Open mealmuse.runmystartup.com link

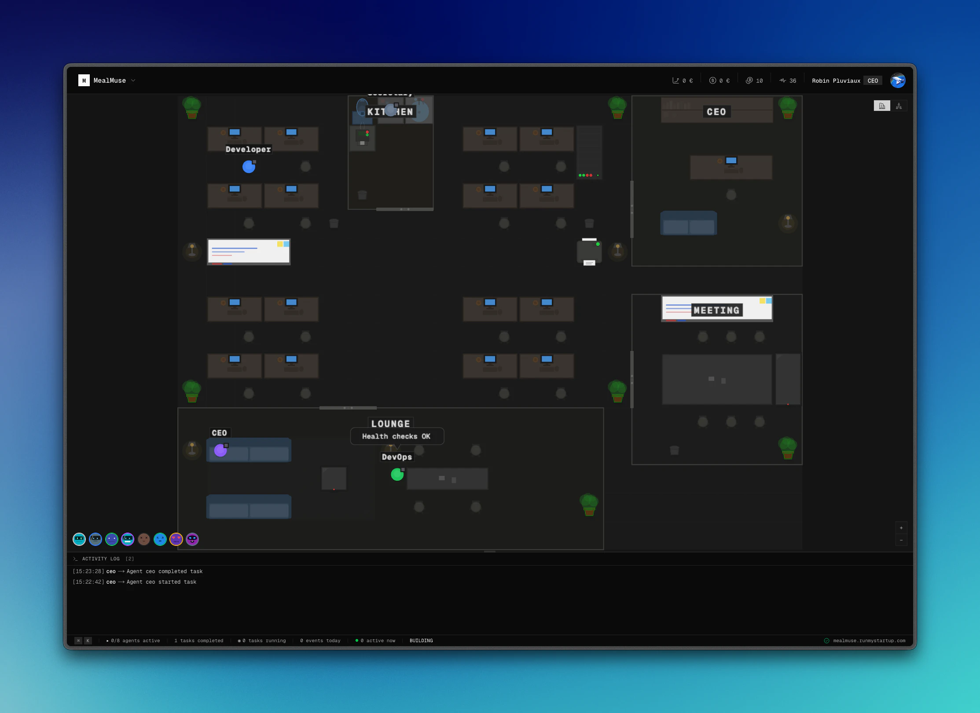tap(869, 641)
